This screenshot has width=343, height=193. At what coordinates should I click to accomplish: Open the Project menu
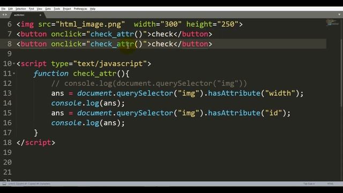pyautogui.click(x=67, y=9)
